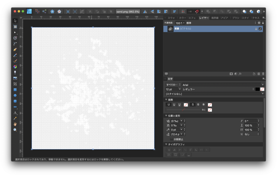Choose the Artistic Text tool (A icon)

pyautogui.click(x=15, y=113)
